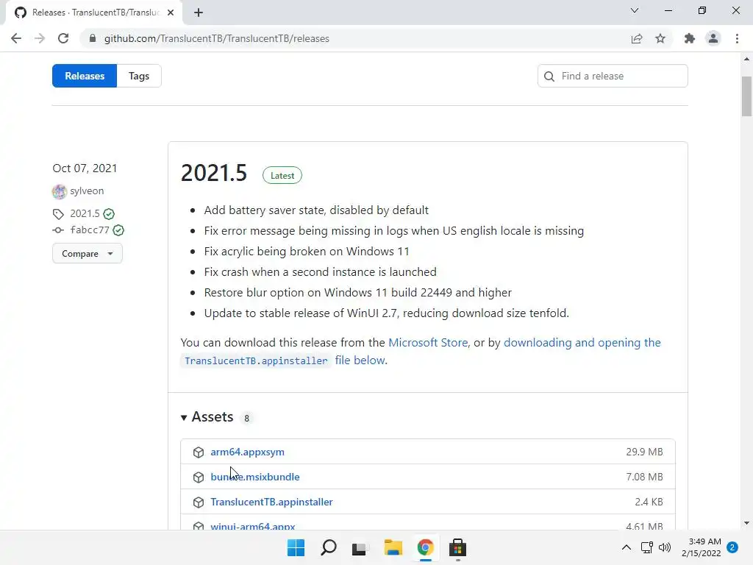
Task: Download bundle.msixbundle asset
Action: 255,477
